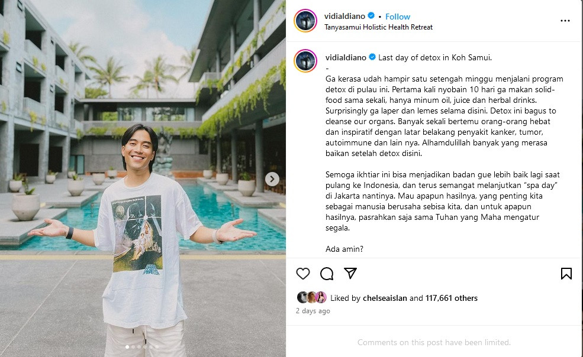
Task: Select the last carousel dot indicator
Action: click(x=157, y=347)
